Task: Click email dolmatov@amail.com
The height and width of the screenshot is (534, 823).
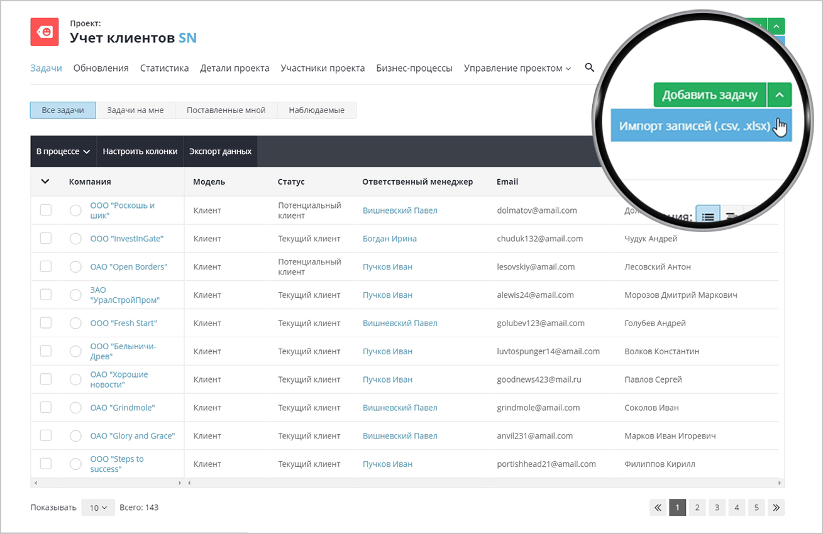Action: pyautogui.click(x=537, y=210)
